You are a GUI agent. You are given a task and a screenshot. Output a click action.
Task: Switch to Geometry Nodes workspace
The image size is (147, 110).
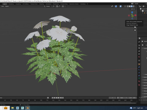coord(74,4)
